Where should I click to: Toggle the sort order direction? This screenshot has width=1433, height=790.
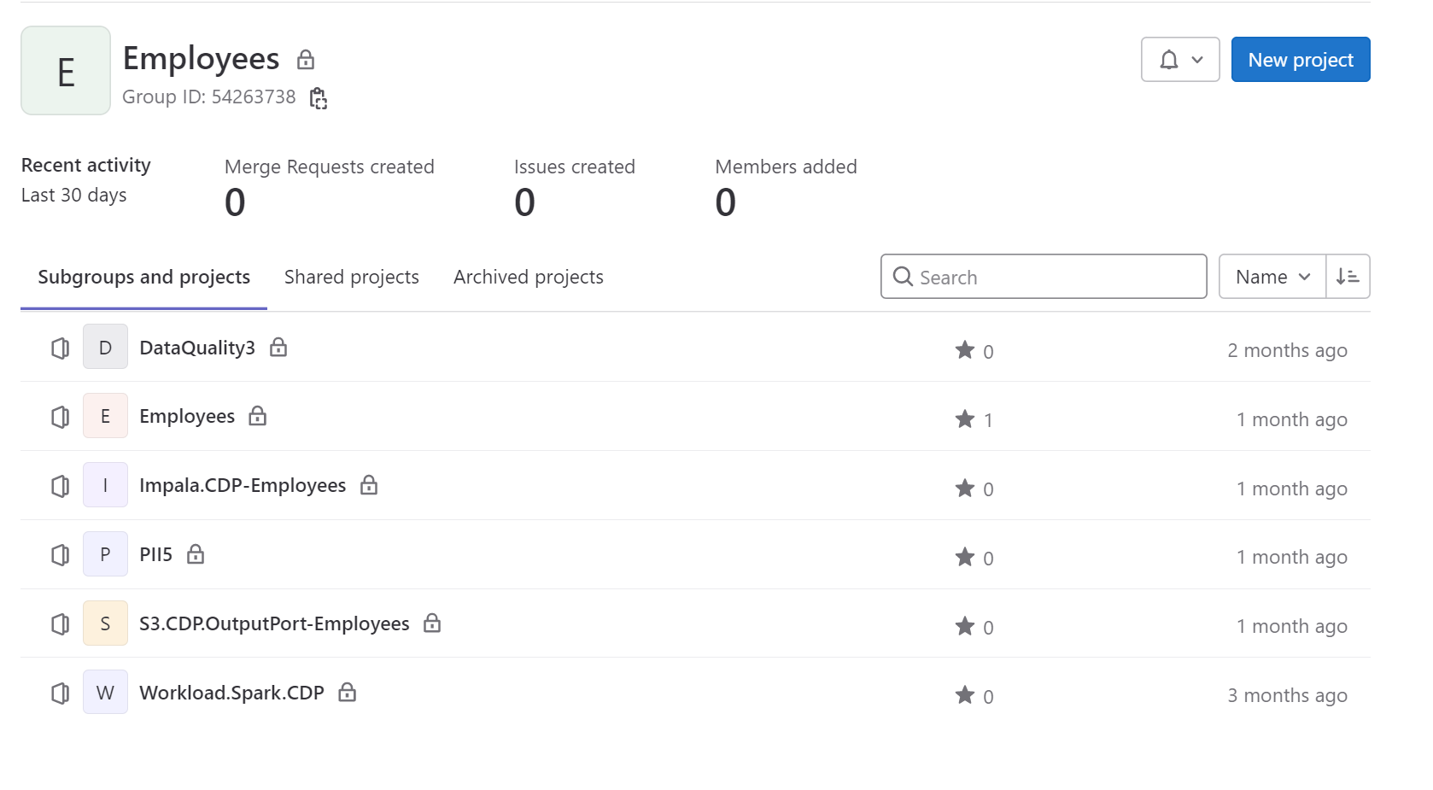[1348, 276]
